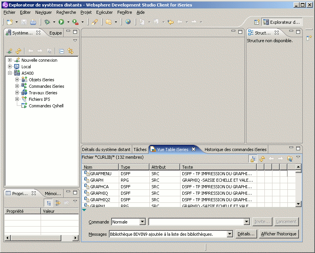Click the globe web browser icon
315x253 pixels.
pyautogui.click(x=128, y=22)
